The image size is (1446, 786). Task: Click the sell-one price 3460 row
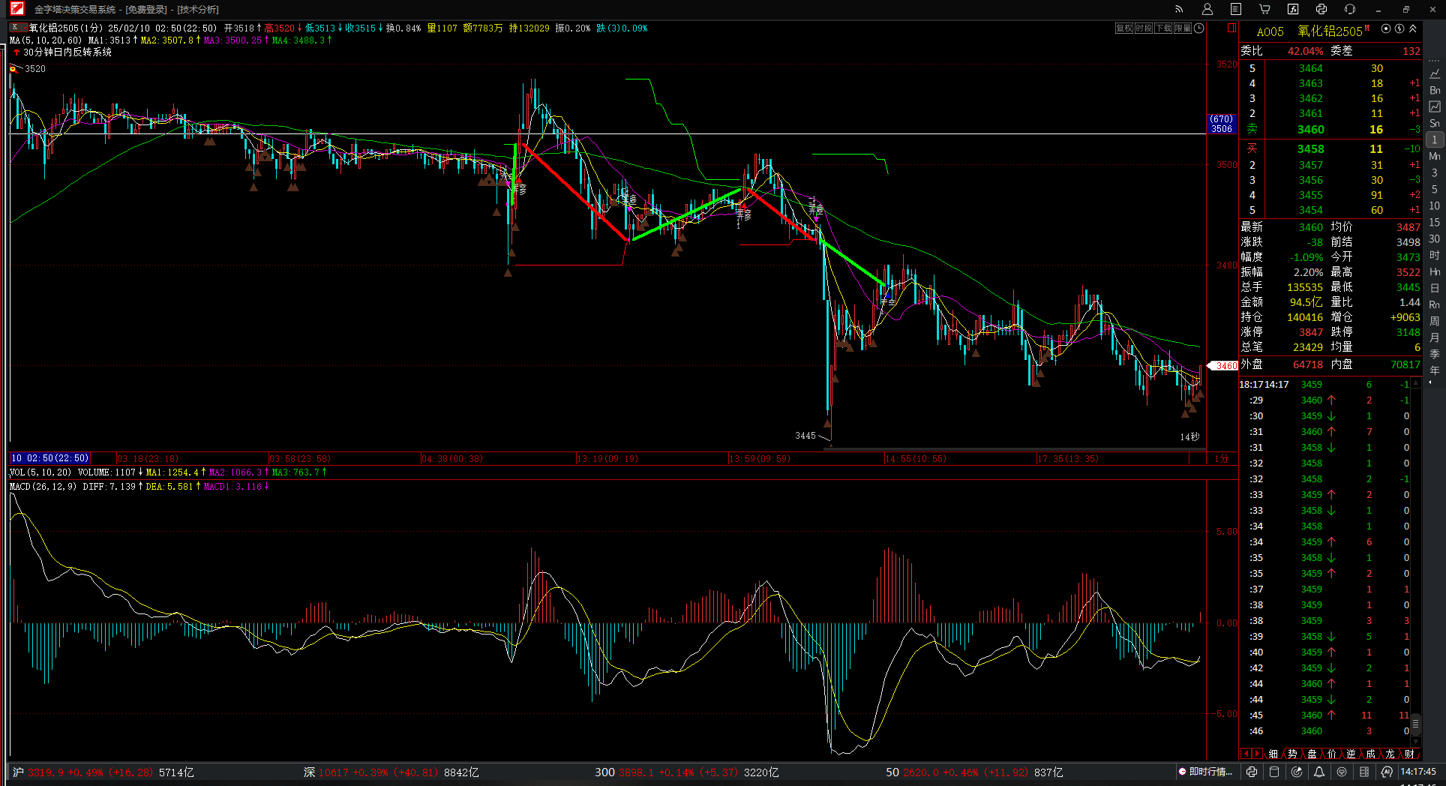pyautogui.click(x=1330, y=129)
